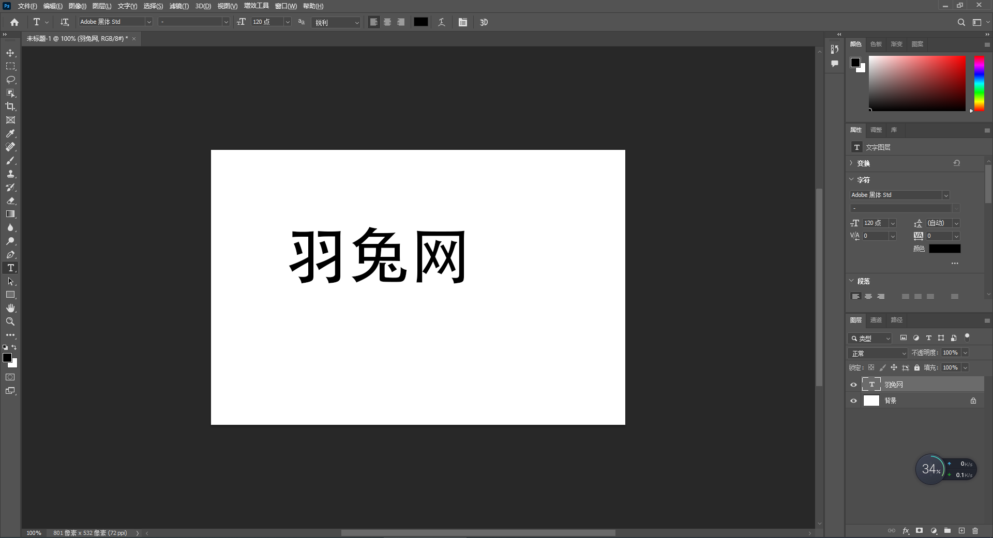
Task: Click the zoom level field 100%
Action: [34, 533]
